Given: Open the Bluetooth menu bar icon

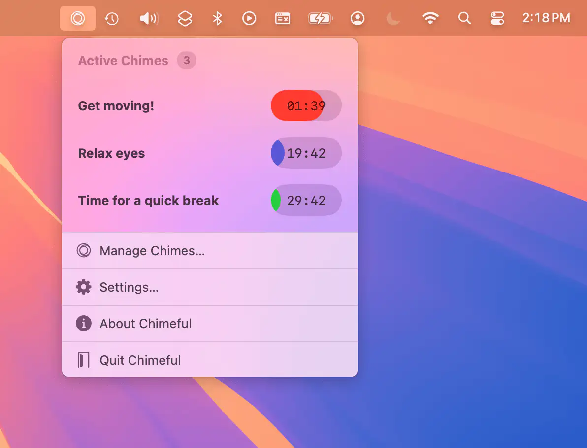Looking at the screenshot, I should [217, 18].
